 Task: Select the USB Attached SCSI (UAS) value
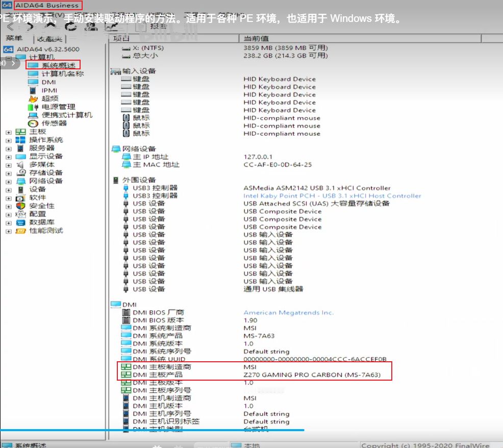pos(316,204)
